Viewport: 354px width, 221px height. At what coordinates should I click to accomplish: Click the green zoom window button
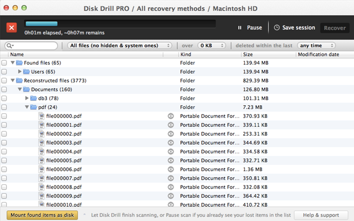(24, 8)
